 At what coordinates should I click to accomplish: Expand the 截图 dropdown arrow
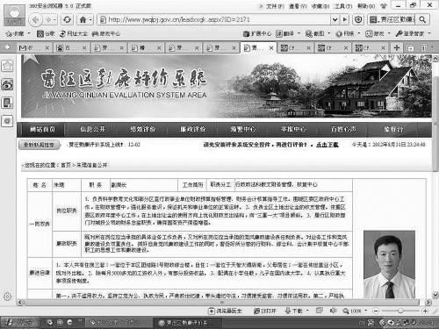click(329, 34)
